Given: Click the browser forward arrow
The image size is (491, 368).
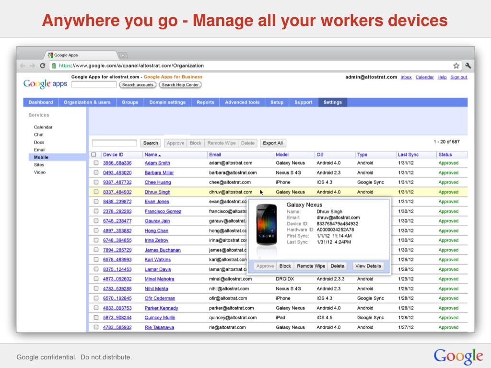Looking at the screenshot, I should click(x=32, y=66).
